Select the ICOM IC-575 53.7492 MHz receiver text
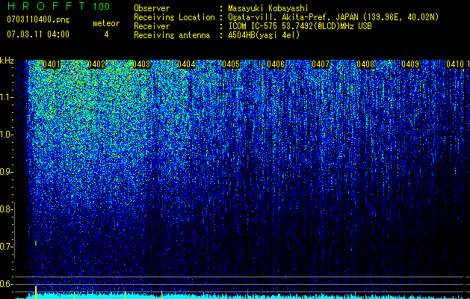Viewport: 470px width, 299px height. coord(300,26)
